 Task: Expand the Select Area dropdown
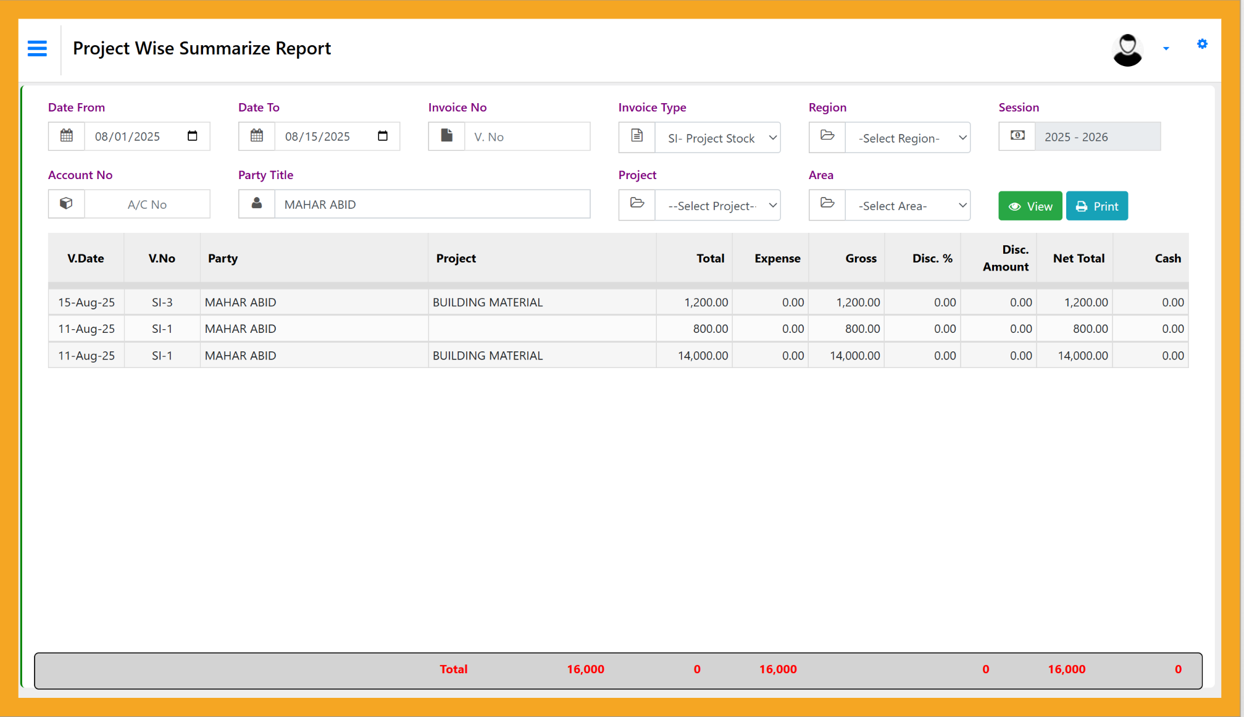coord(908,205)
